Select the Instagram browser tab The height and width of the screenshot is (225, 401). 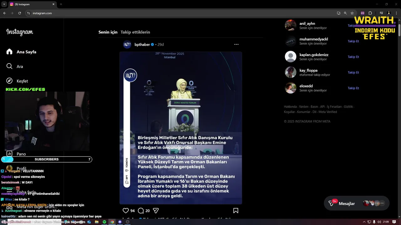(32, 4)
